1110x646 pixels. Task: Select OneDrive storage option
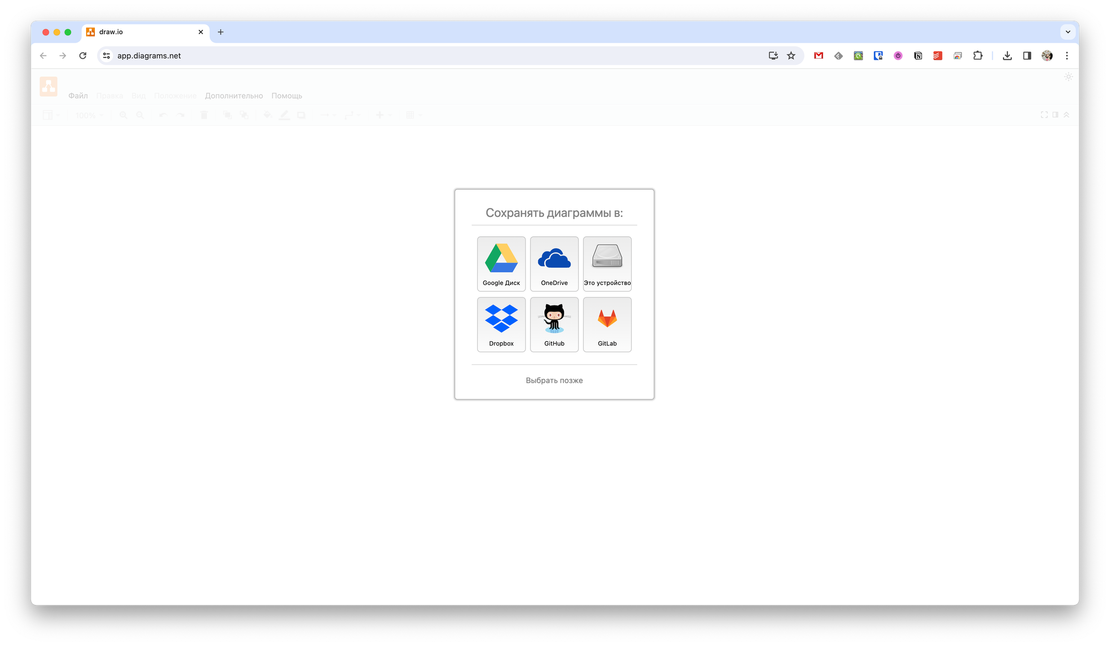(554, 263)
